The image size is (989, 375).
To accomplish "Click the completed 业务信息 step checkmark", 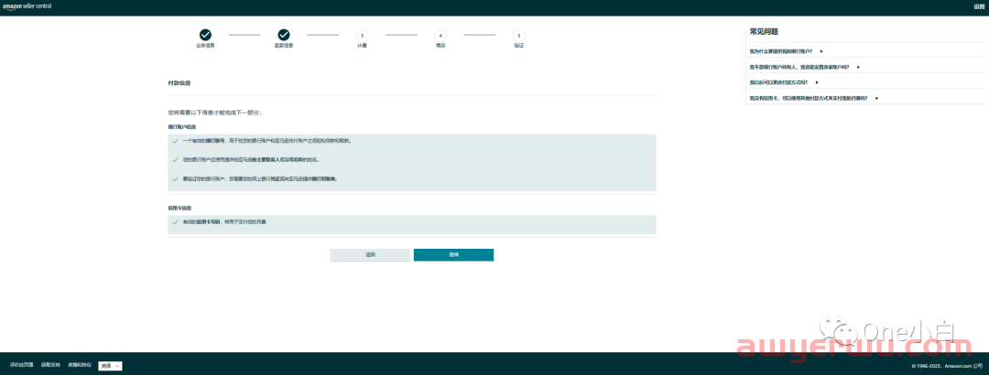I will click(x=205, y=35).
